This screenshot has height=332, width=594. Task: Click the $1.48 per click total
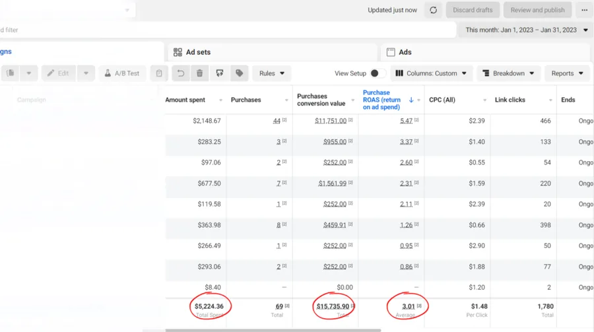tap(479, 306)
